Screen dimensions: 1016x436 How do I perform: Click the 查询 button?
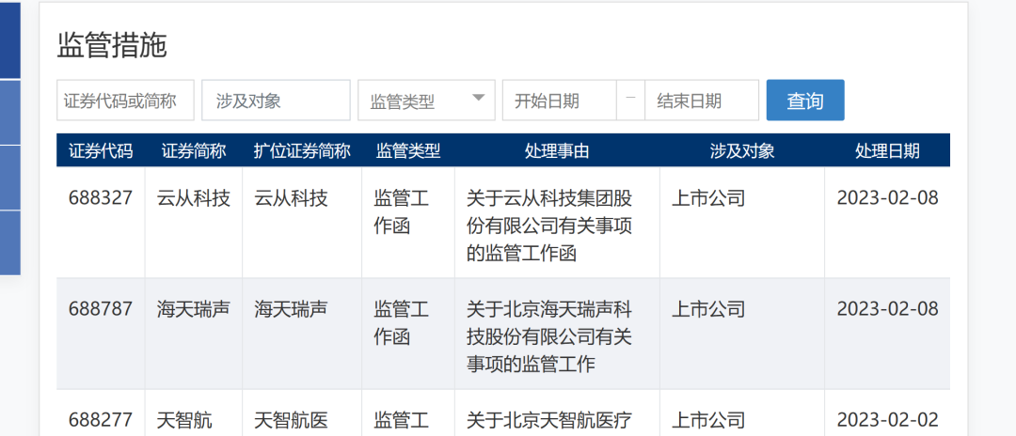(x=805, y=101)
